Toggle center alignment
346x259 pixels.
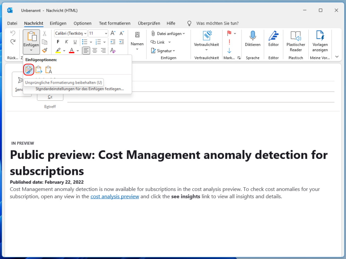(x=95, y=51)
